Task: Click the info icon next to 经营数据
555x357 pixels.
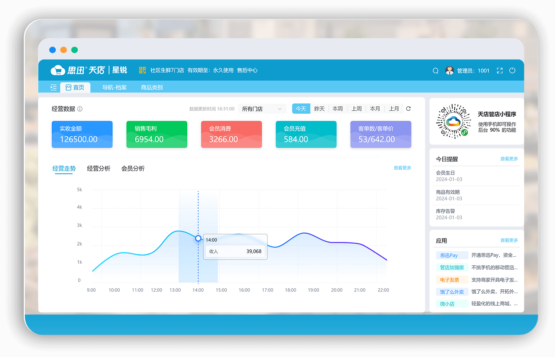Action: (80, 109)
